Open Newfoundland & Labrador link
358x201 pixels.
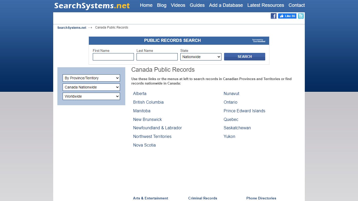pyautogui.click(x=158, y=128)
